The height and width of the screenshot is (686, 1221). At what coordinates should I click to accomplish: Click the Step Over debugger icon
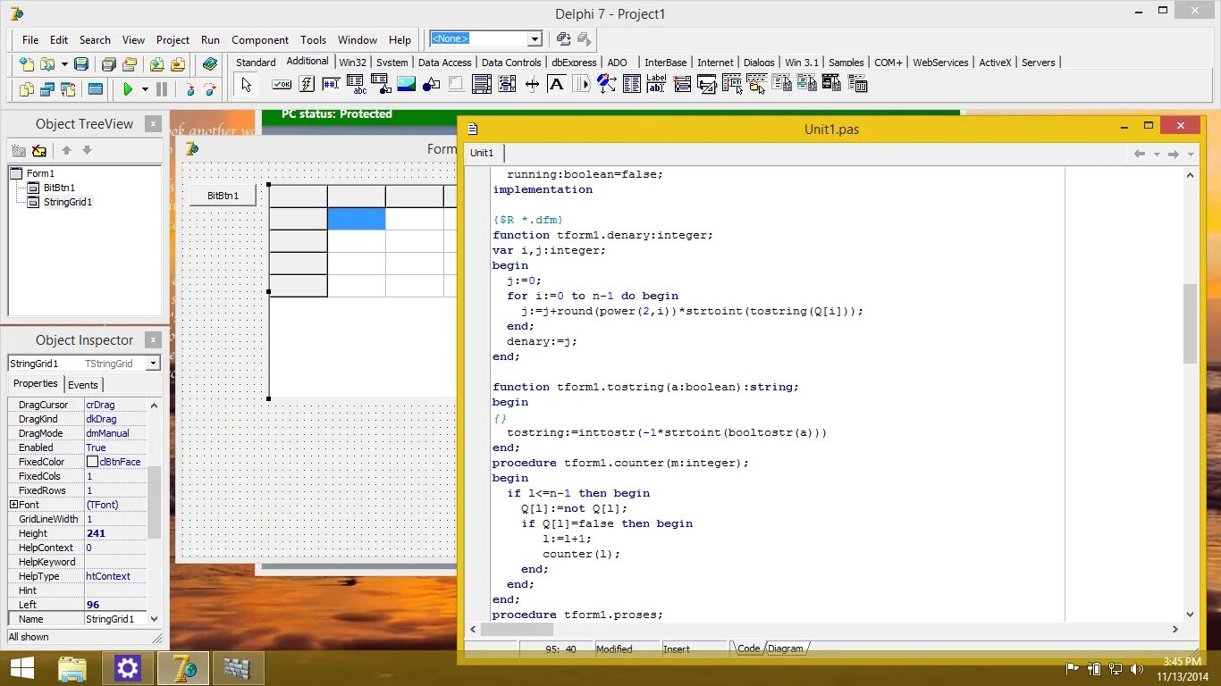(x=210, y=89)
